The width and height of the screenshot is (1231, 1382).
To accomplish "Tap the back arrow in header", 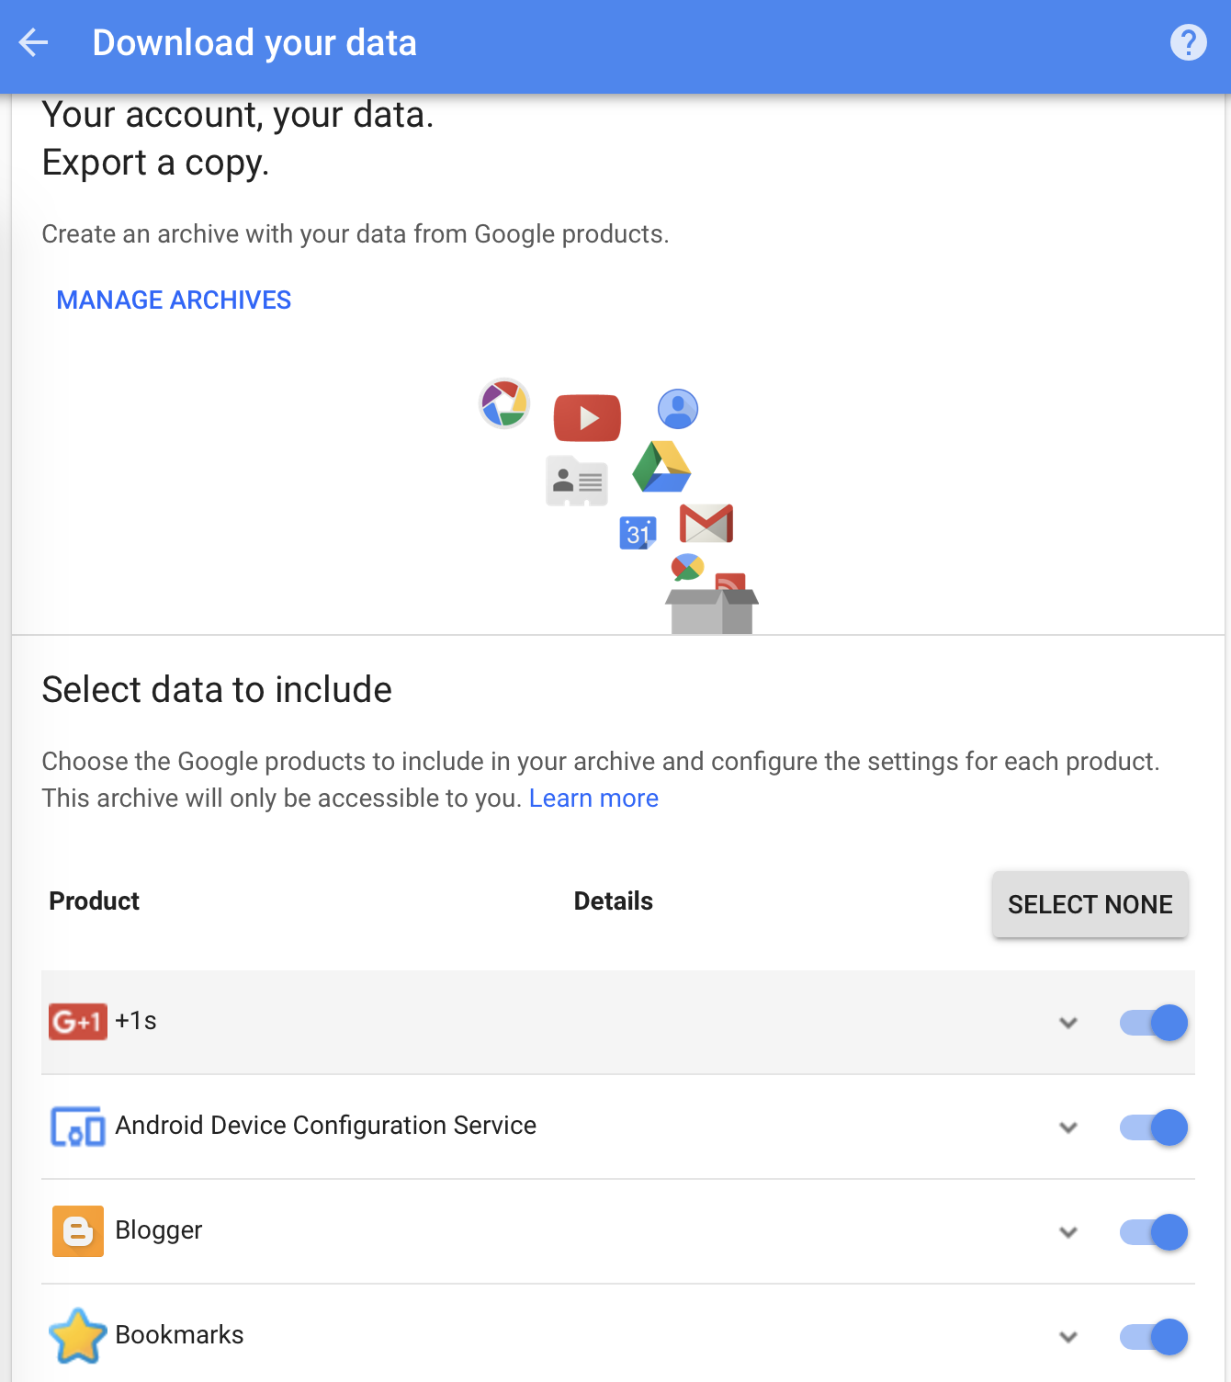I will [x=34, y=42].
